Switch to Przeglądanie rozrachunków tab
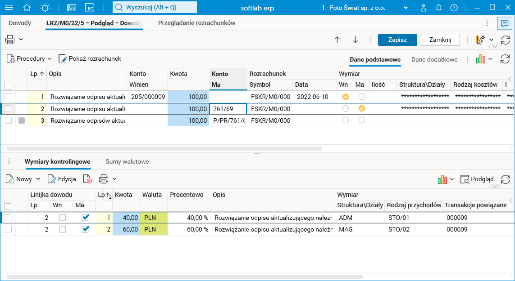Image resolution: width=515 pixels, height=281 pixels. 196,23
